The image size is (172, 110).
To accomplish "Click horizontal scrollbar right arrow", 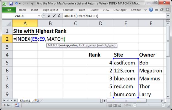I will point(162,101).
